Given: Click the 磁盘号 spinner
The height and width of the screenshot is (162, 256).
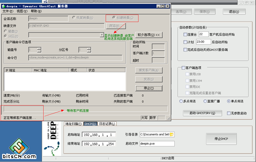Looking at the screenshot, I should (35, 50).
